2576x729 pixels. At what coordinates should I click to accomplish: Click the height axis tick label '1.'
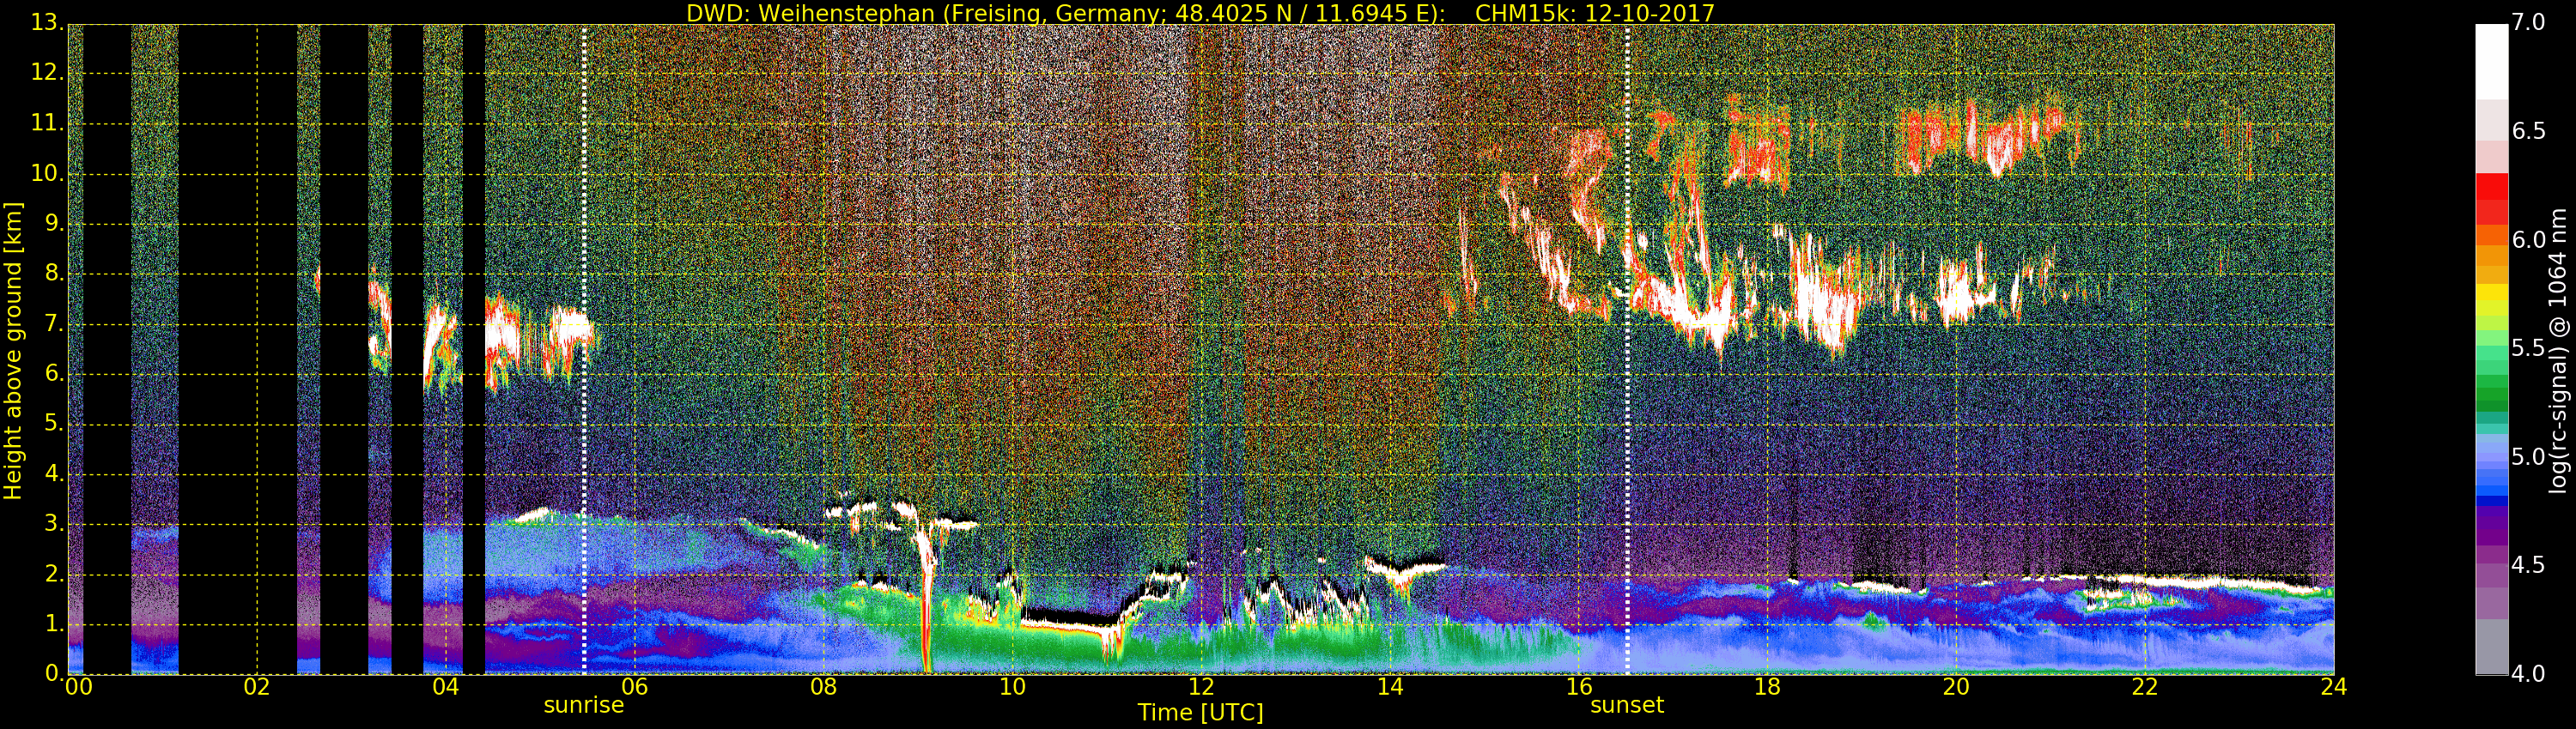pyautogui.click(x=54, y=624)
